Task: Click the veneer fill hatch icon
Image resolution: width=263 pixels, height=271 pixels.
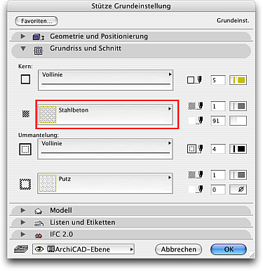Action: coord(25,184)
